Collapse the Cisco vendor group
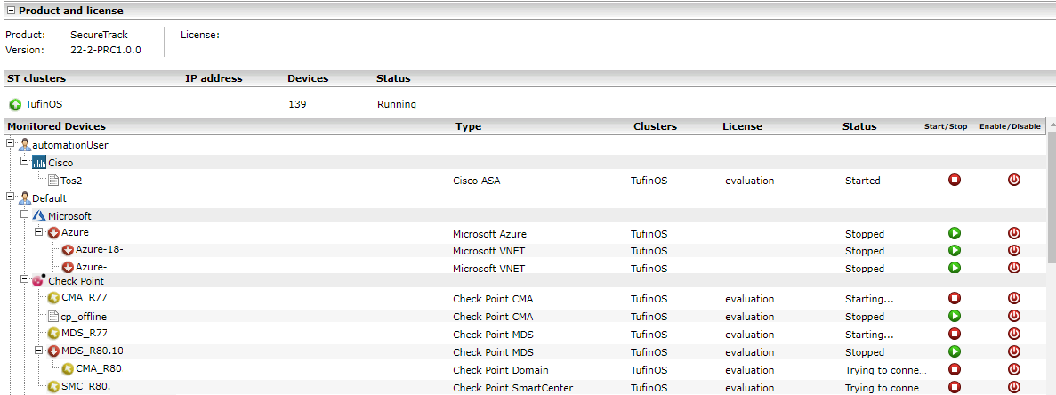 coord(24,162)
